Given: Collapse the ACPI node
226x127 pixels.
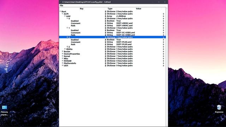Looking at the screenshot, I should [x=63, y=14].
